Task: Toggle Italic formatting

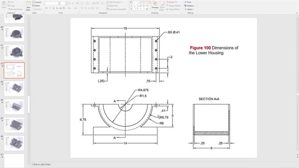Action: [x=50, y=8]
